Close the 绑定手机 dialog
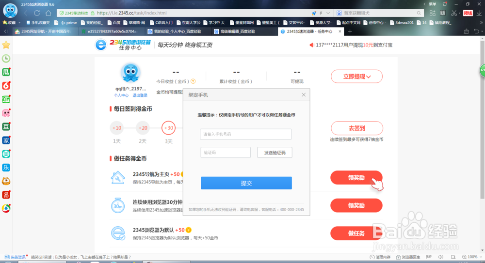The height and width of the screenshot is (263, 485). click(x=304, y=95)
